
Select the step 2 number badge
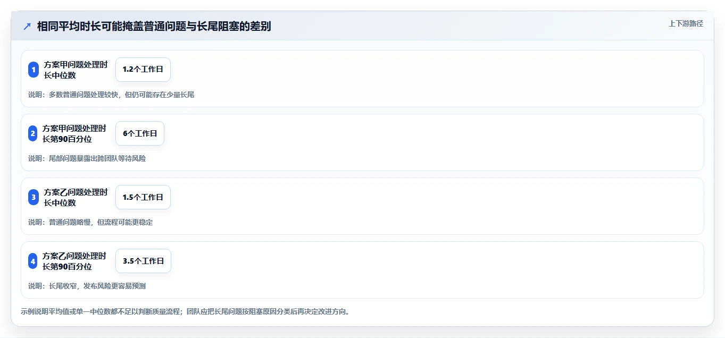point(33,133)
